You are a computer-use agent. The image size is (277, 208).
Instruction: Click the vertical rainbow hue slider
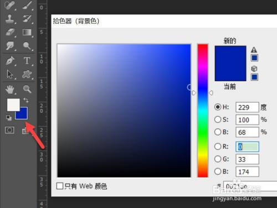click(203, 111)
